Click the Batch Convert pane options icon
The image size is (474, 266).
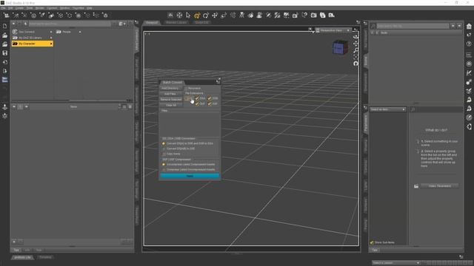click(218, 82)
